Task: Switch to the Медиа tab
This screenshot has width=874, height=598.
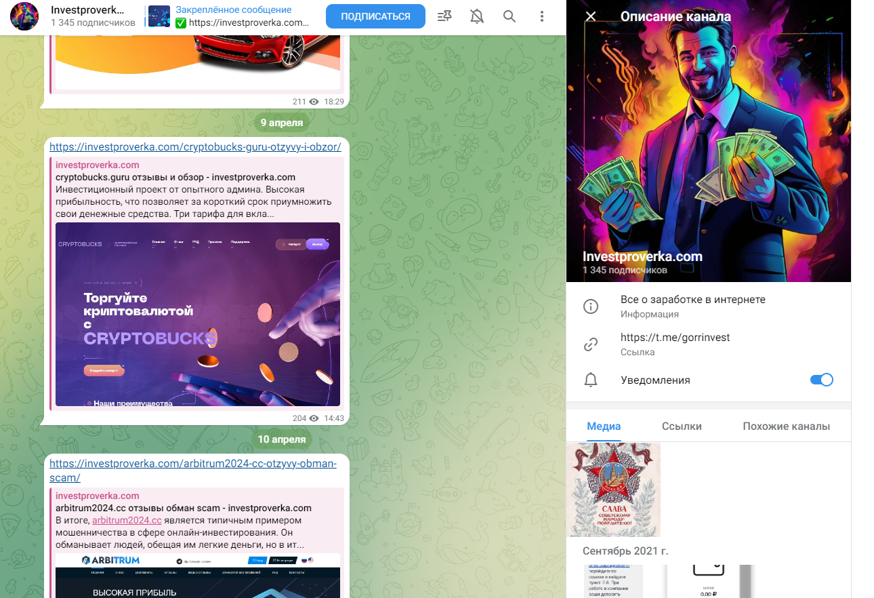Action: pos(604,426)
